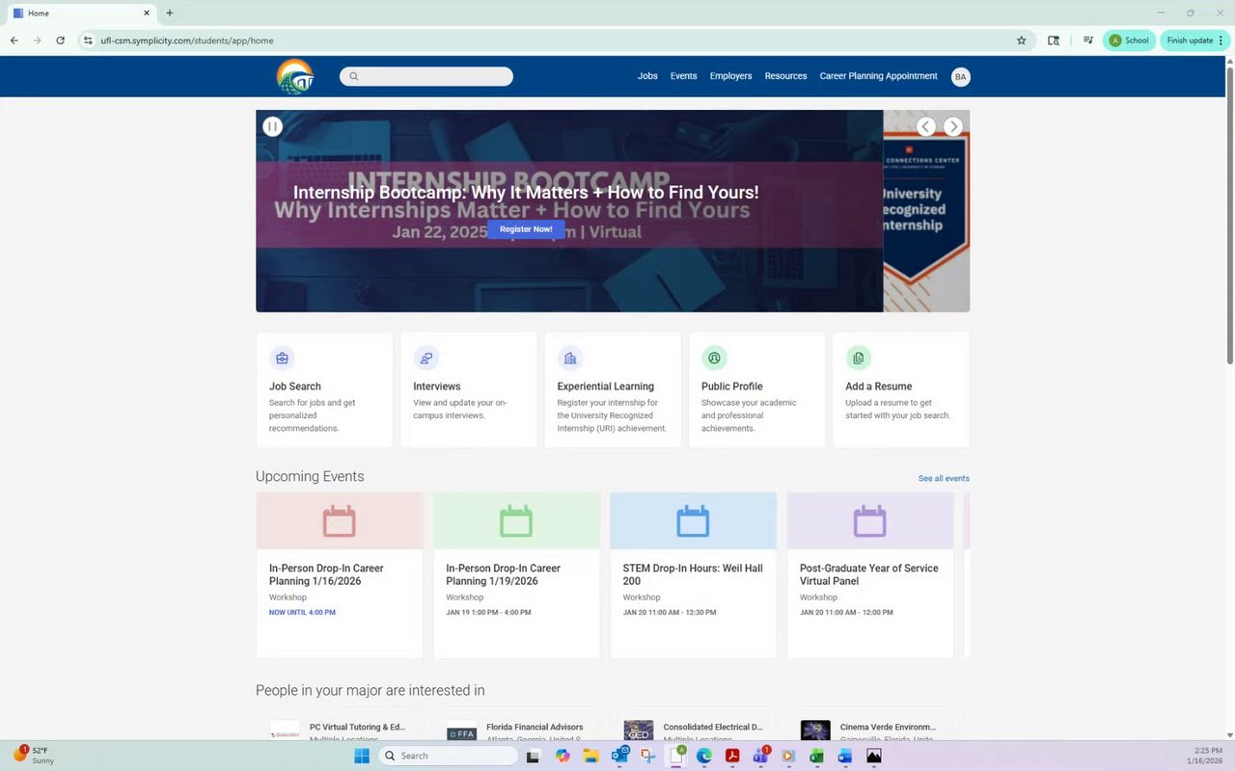Open the BA user profile avatar

click(960, 77)
